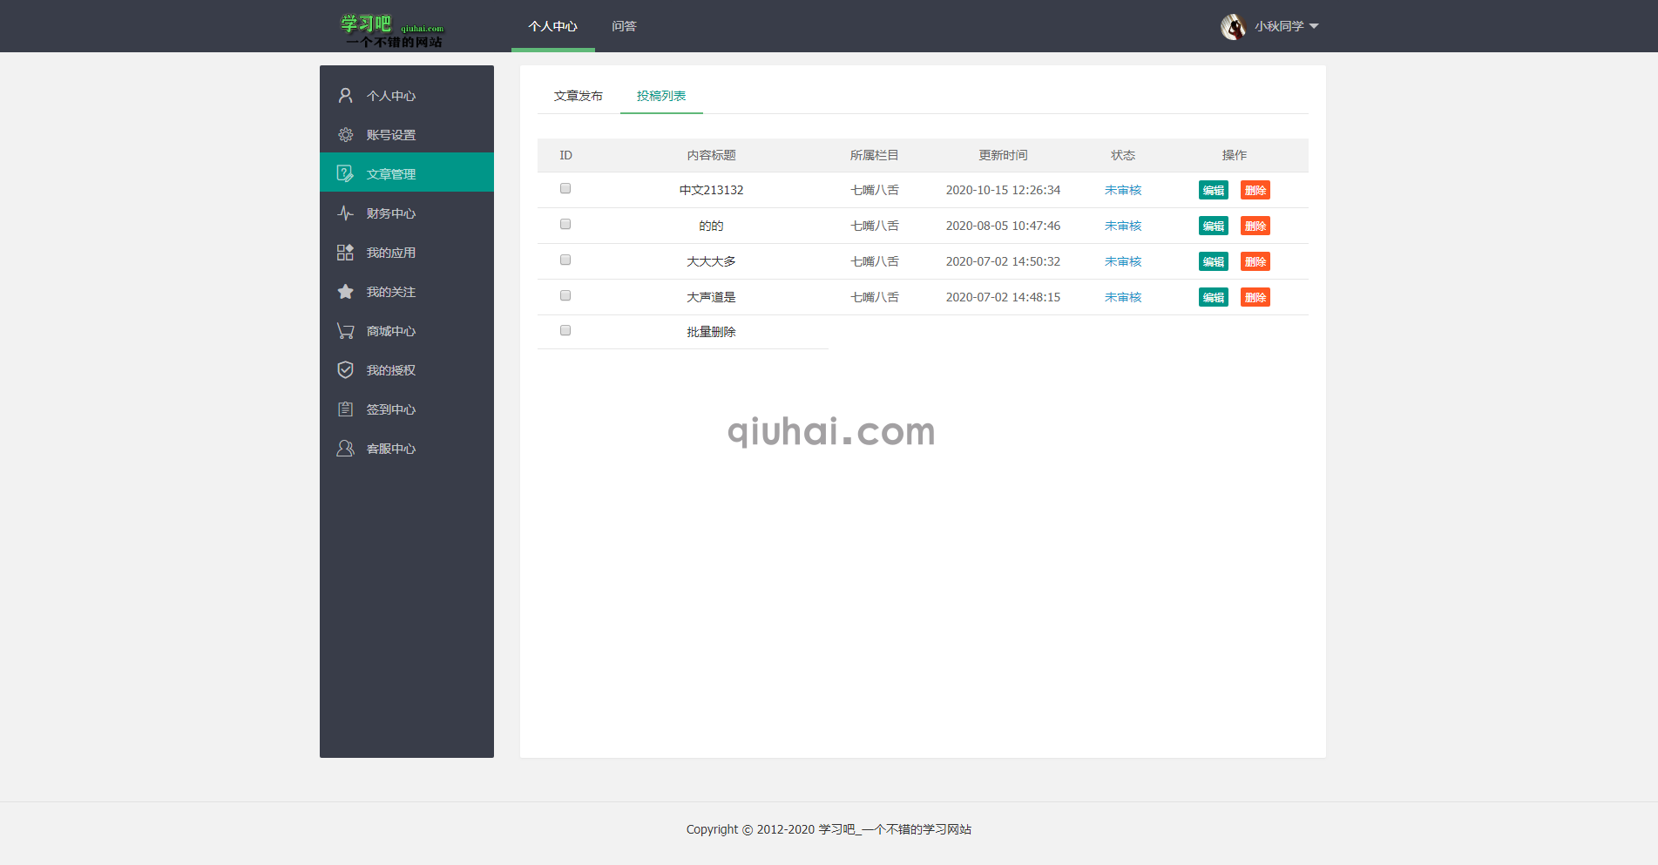1658x865 pixels.
Task: Open 账号设置 via the gear icon
Action: [x=345, y=134]
